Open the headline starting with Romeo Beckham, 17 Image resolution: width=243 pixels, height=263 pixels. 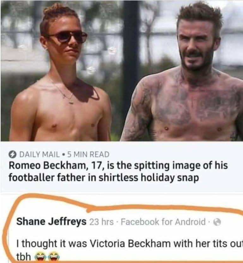tap(118, 171)
